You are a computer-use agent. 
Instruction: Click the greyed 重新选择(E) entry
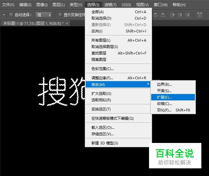(x=118, y=25)
